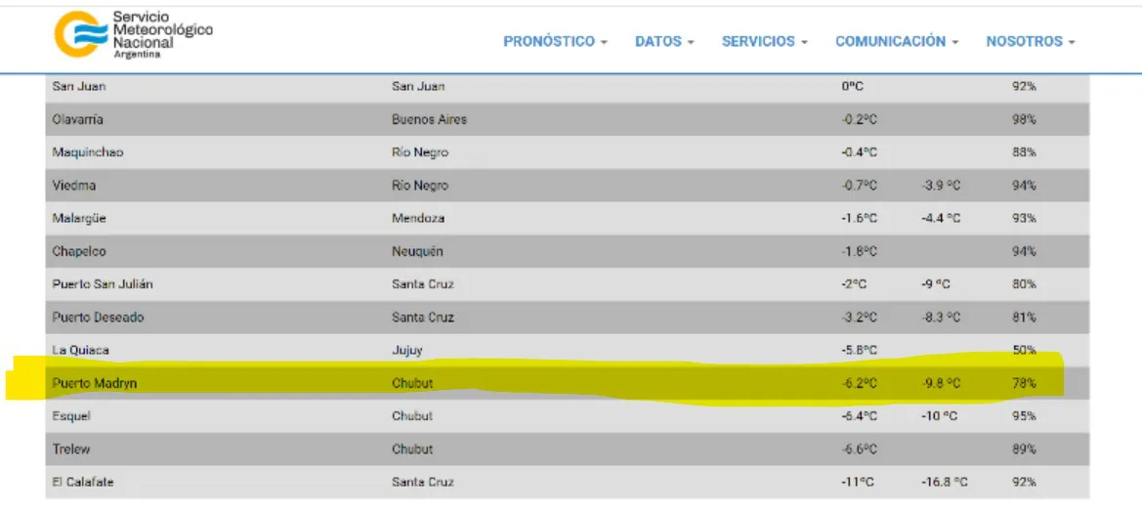Click Chapelco's 94% humidity value

(x=1023, y=251)
